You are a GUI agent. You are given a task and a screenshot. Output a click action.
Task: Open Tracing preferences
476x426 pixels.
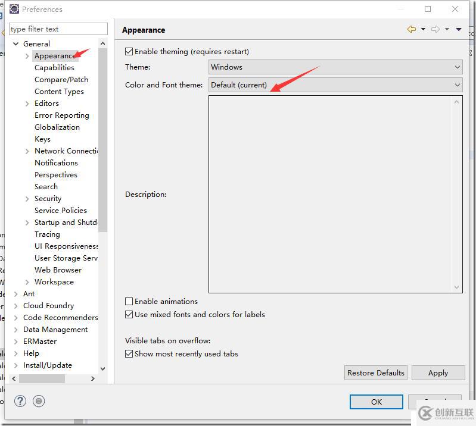[x=47, y=234]
